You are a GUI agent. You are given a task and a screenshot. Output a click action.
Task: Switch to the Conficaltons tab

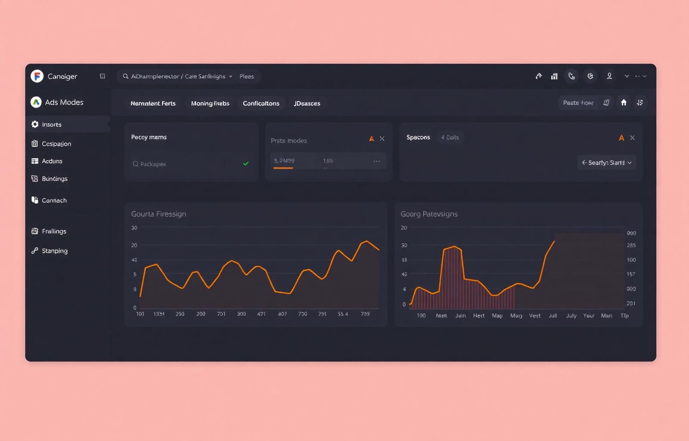click(261, 103)
